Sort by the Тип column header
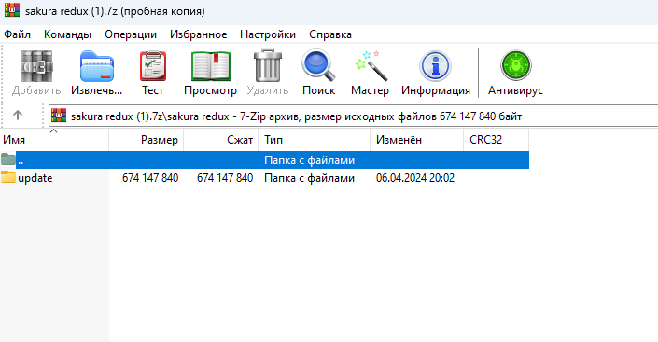Screen dimensions: 658x342 [315, 140]
